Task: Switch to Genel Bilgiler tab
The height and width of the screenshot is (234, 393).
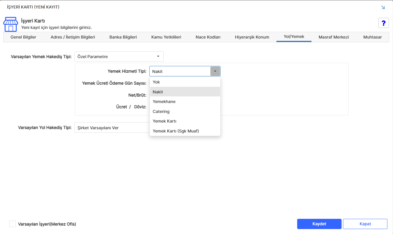Action: pyautogui.click(x=23, y=37)
